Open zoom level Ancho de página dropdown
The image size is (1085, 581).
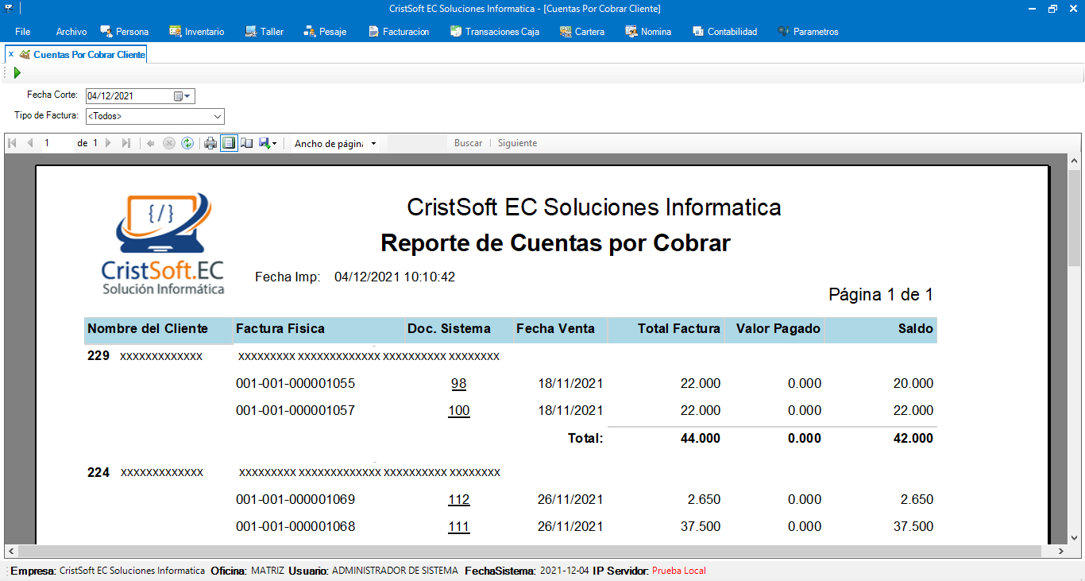coord(334,144)
